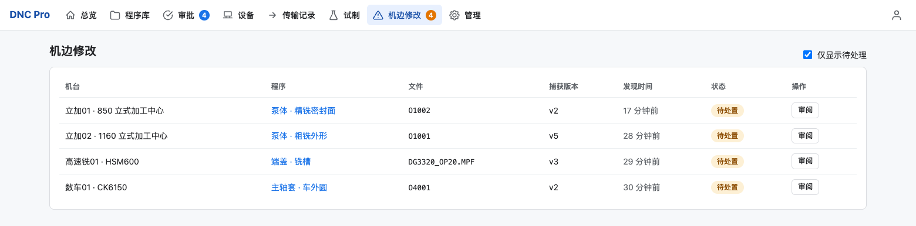Image resolution: width=916 pixels, height=226 pixels.
Task: Click 审阅 for 立加01 row
Action: (x=805, y=110)
